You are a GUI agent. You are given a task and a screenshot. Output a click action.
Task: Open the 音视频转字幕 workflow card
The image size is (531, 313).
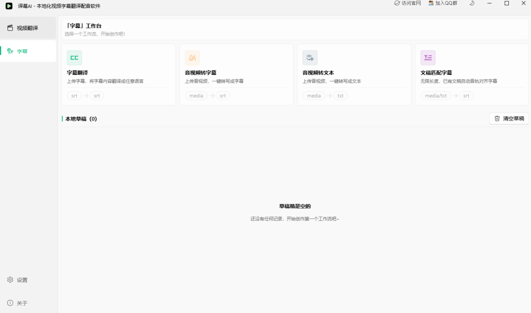point(236,75)
